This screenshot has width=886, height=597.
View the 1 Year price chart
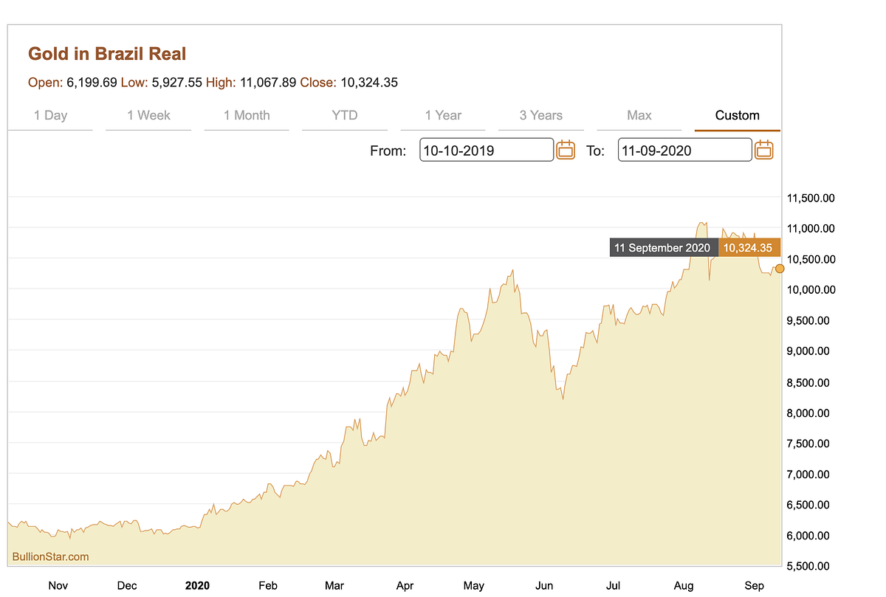point(443,115)
